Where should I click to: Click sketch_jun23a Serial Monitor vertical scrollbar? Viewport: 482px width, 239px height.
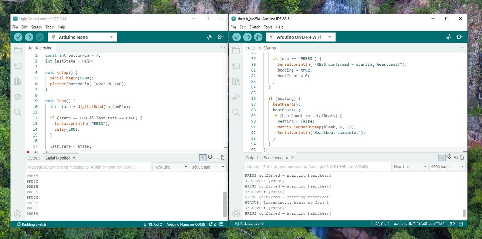click(464, 213)
